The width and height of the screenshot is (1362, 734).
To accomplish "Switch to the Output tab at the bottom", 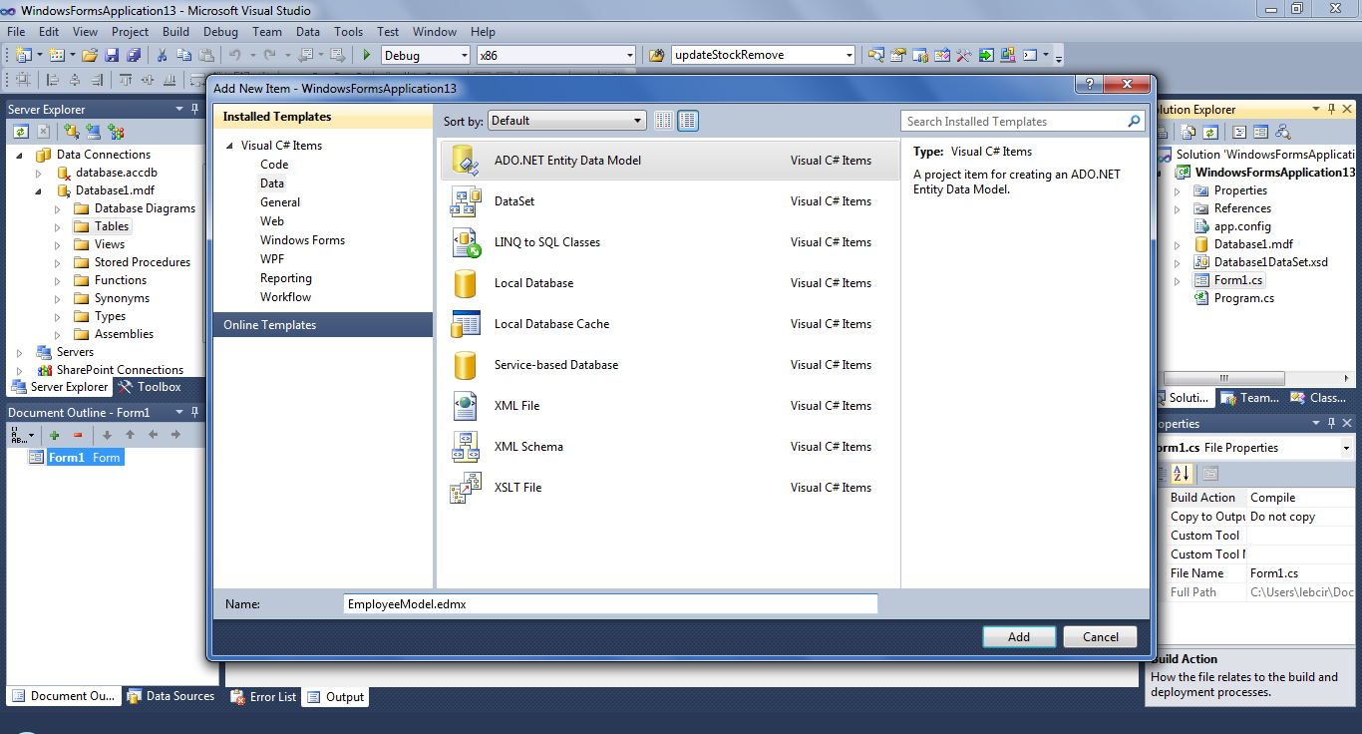I will click(x=335, y=697).
